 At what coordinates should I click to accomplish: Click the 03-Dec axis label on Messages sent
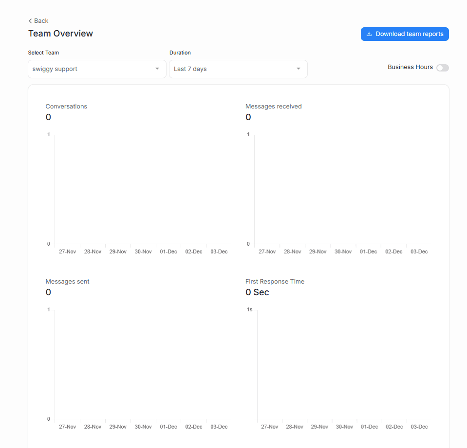(219, 427)
